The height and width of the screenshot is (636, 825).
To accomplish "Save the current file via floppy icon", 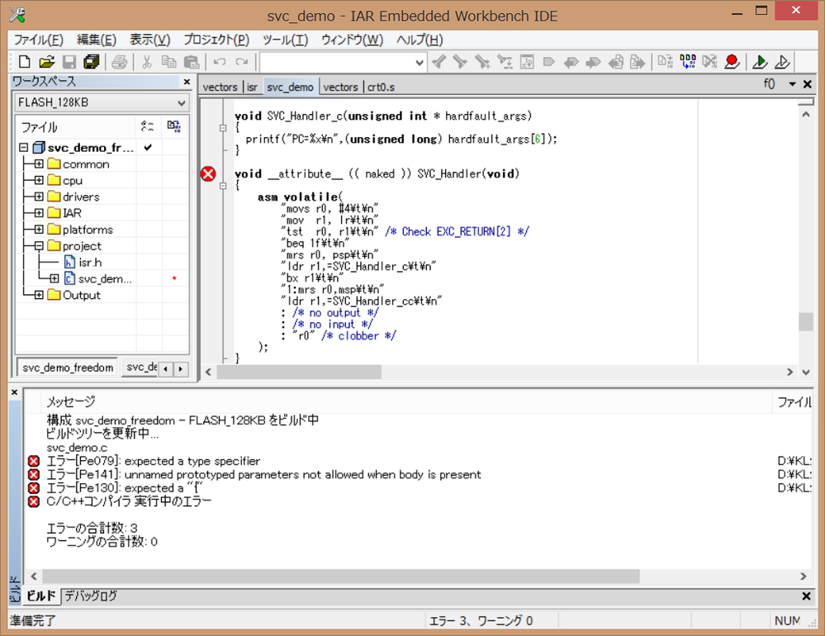I will 69,62.
